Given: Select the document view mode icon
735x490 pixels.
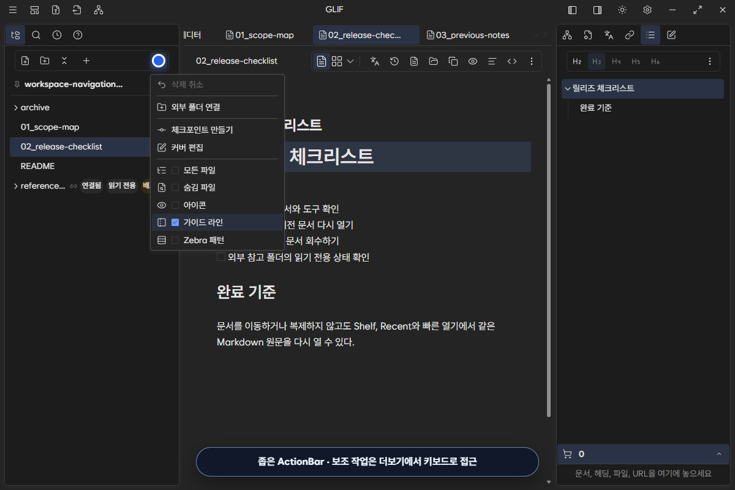Looking at the screenshot, I should point(322,61).
